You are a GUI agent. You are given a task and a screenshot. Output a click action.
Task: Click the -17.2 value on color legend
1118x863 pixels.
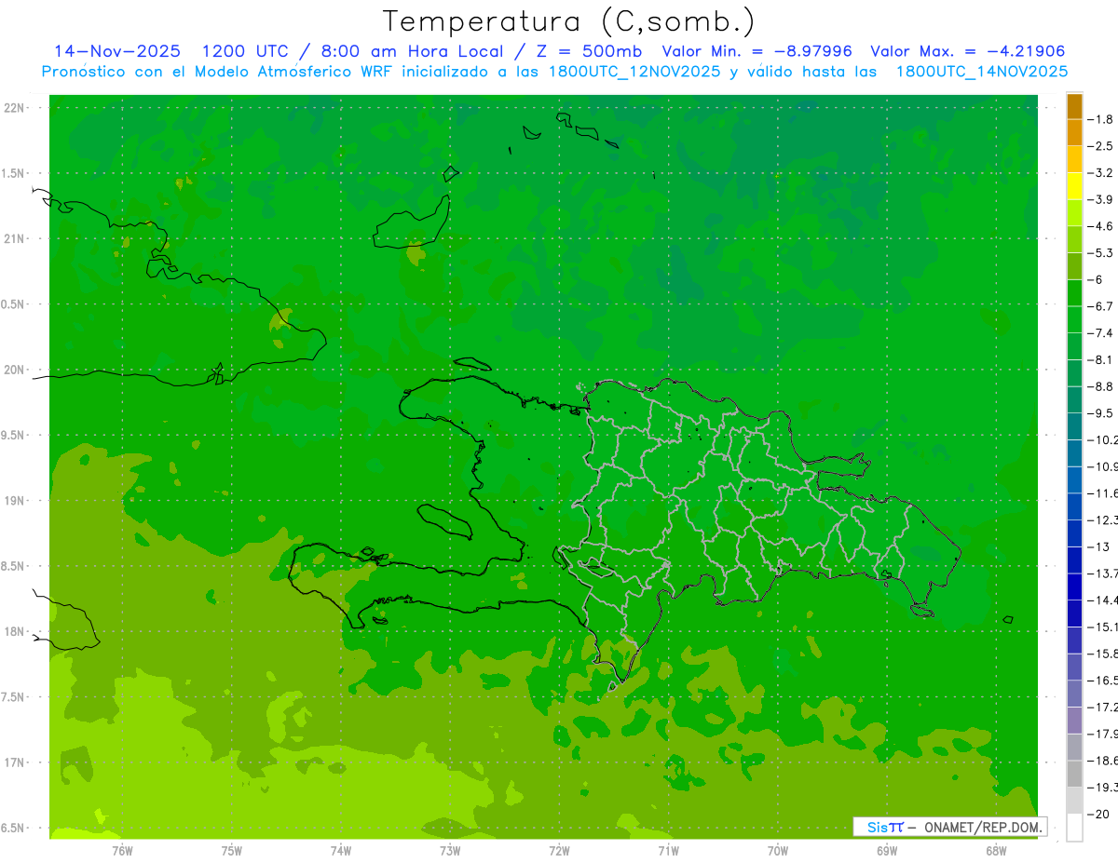pos(1102,708)
